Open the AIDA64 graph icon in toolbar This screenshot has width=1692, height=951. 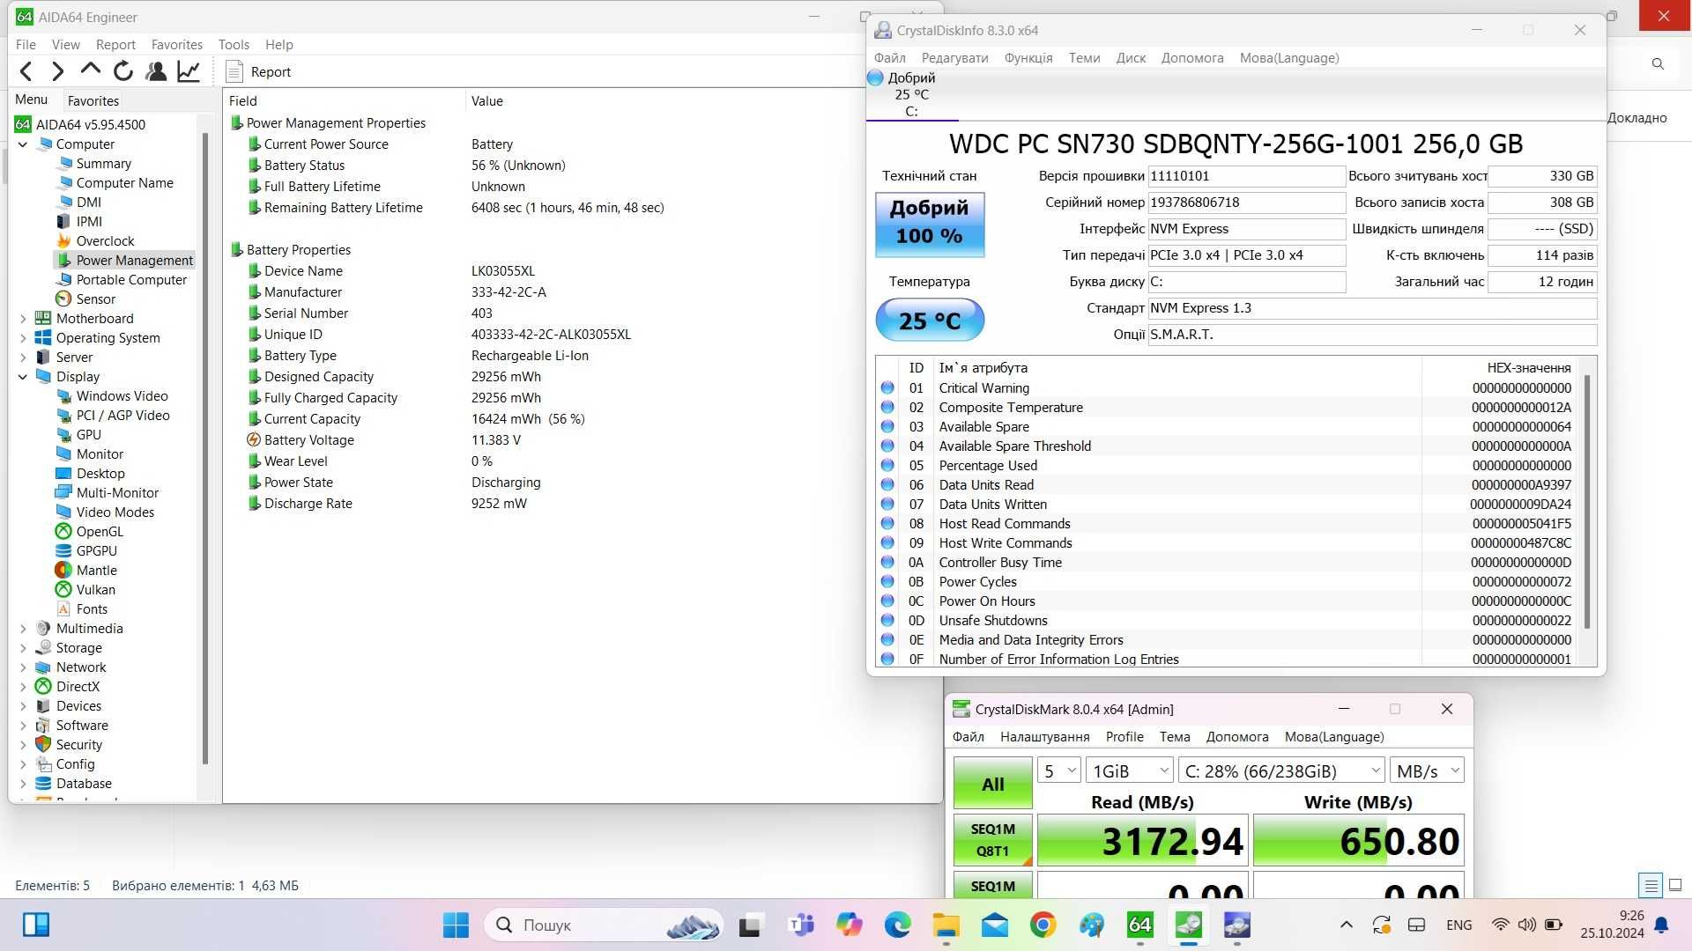[189, 71]
